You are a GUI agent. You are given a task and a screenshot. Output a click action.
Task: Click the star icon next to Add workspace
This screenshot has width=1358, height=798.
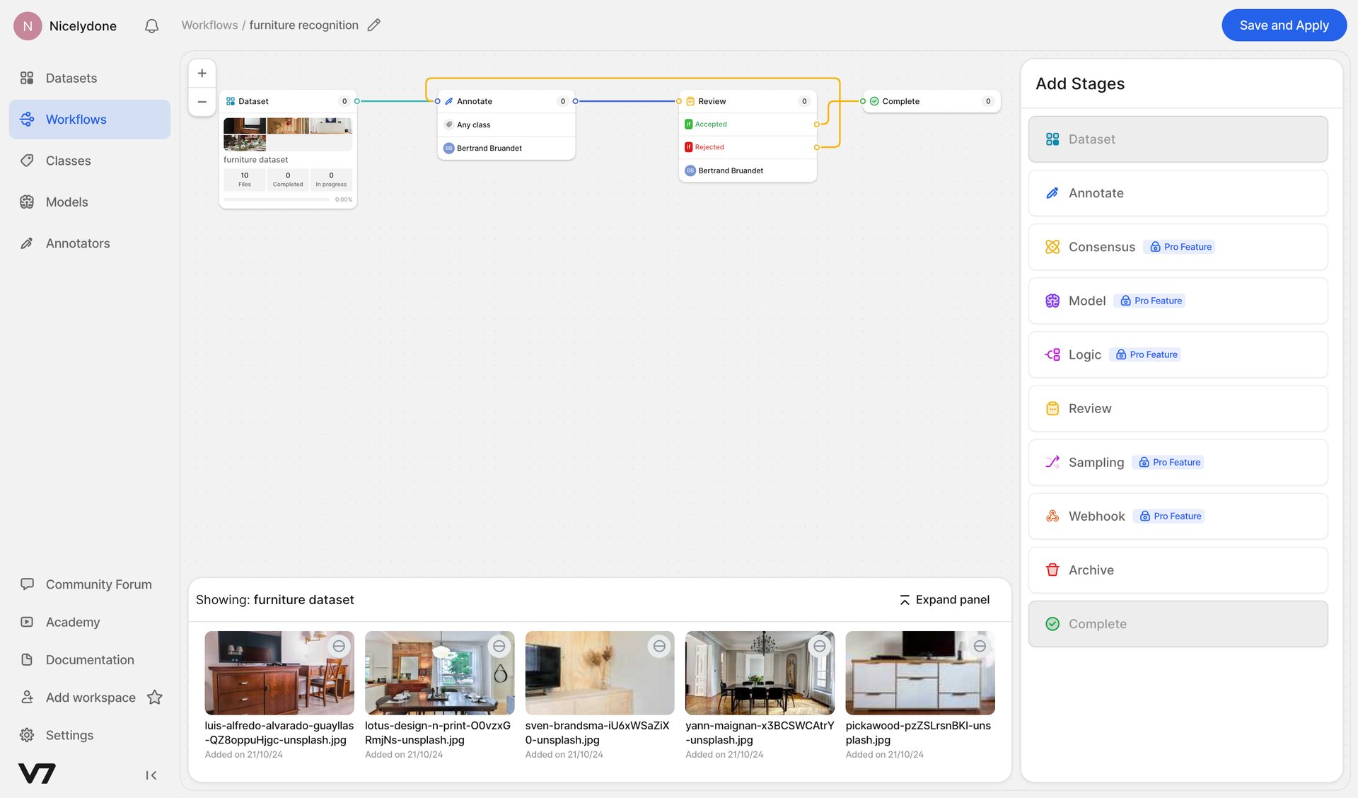(x=155, y=697)
